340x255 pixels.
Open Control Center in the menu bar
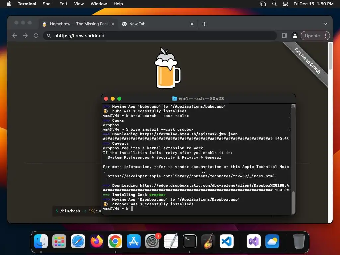285,4
